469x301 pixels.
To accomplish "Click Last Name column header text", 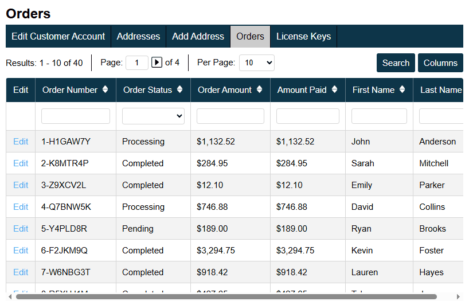I will [441, 90].
